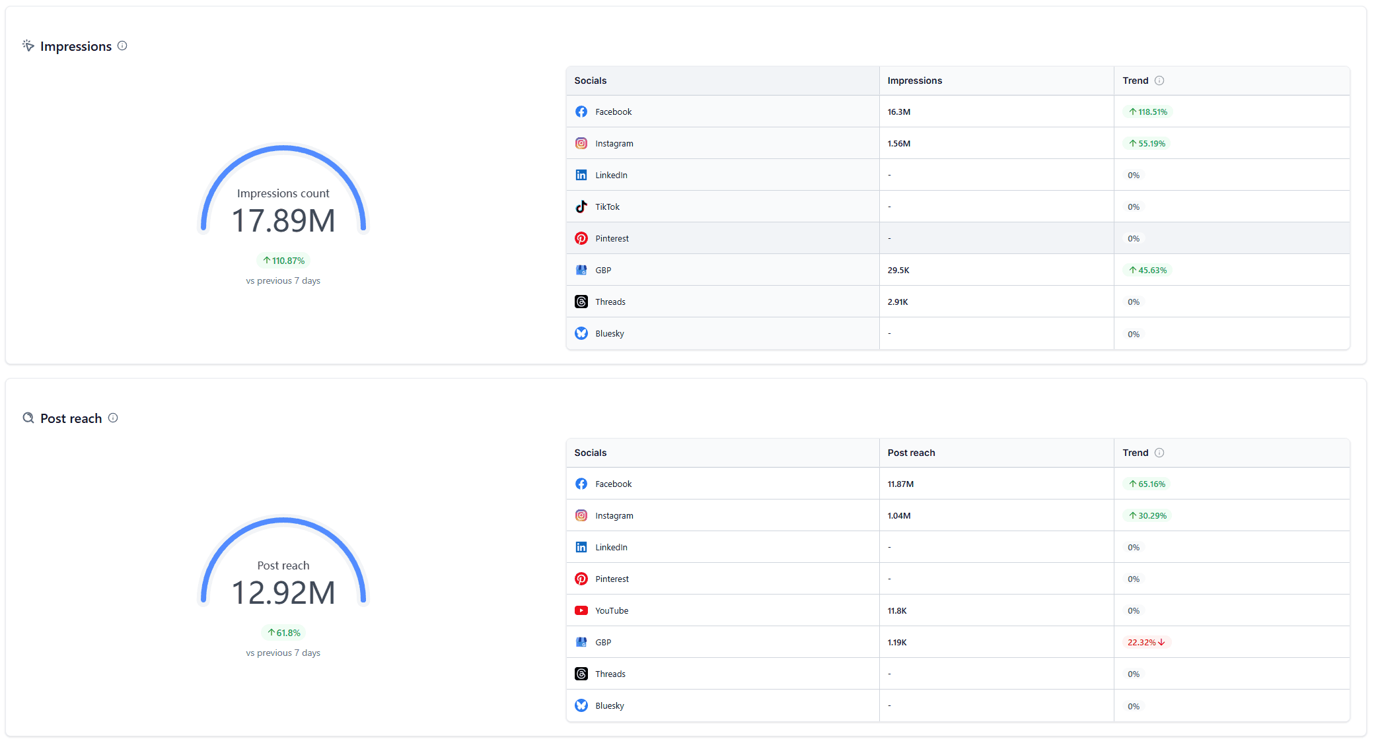Click LinkedIn icon in Post reach table
Viewport: 1378px width, 743px height.
[581, 547]
